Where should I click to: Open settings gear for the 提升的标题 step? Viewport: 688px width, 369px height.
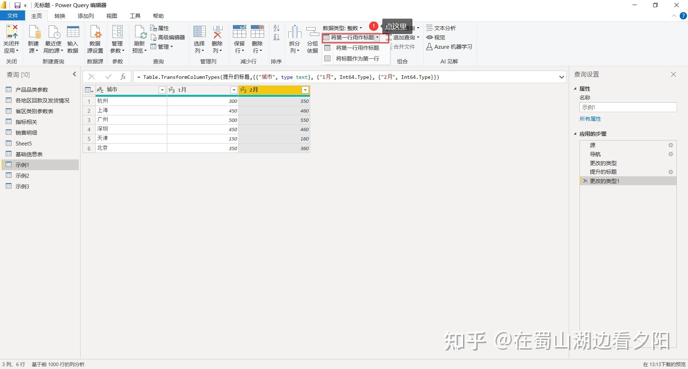point(670,172)
